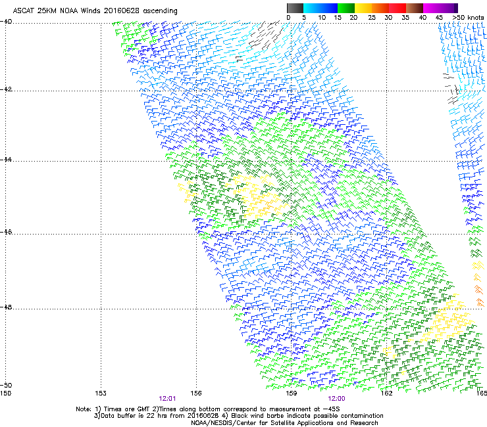Click latitude label -46

point(6,232)
